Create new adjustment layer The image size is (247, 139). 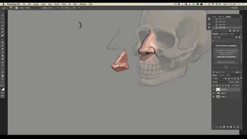tap(227, 127)
